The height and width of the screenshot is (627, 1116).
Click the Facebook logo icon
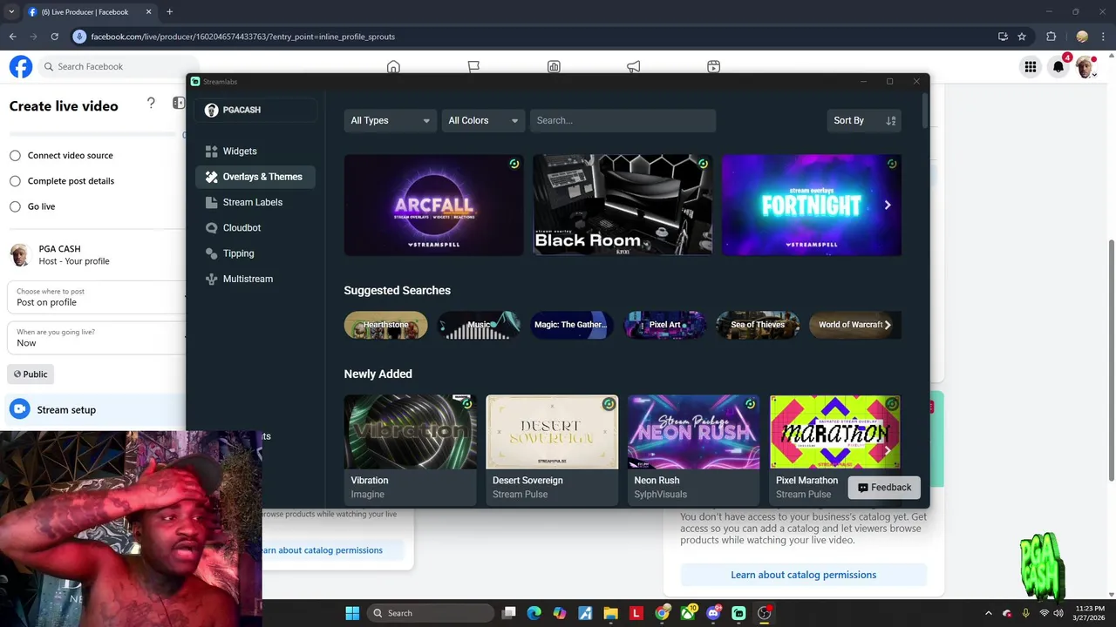pos(21,66)
